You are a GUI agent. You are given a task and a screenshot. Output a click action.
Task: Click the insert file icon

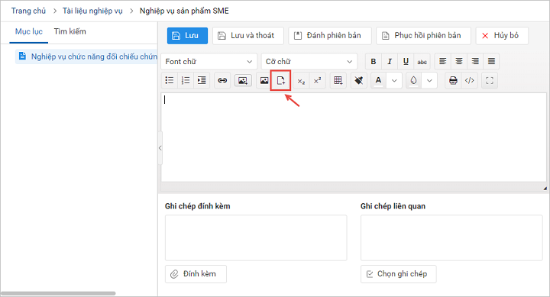pos(280,80)
